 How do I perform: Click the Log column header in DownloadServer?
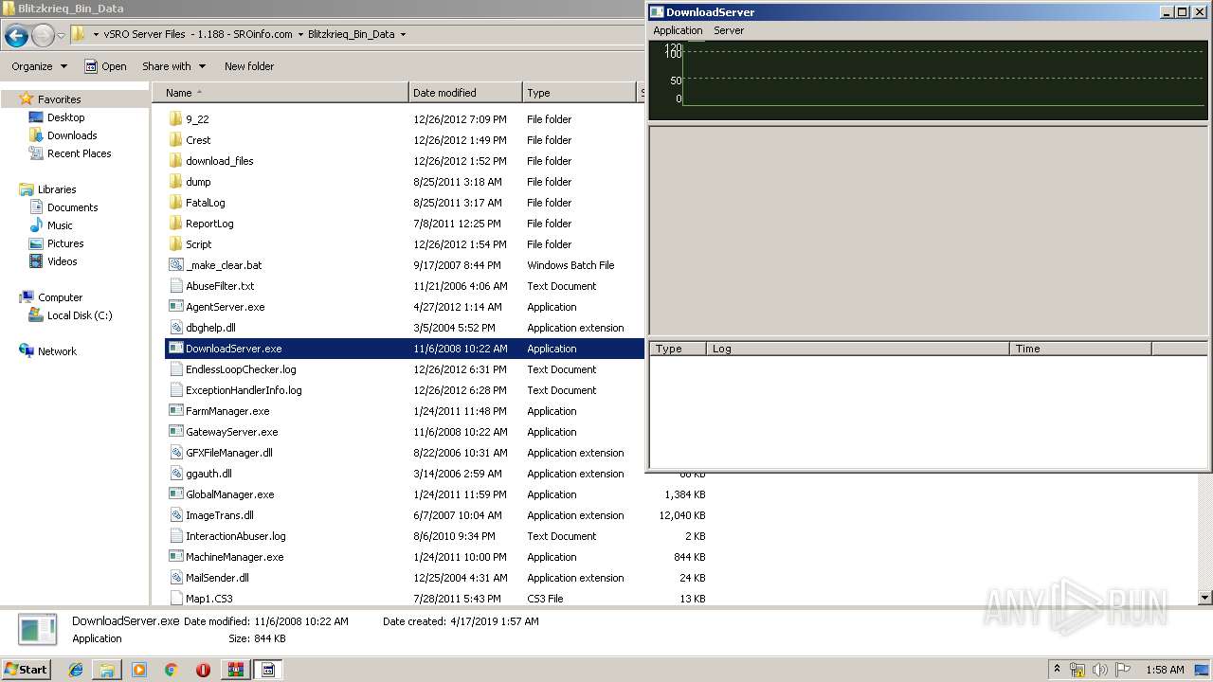click(859, 349)
